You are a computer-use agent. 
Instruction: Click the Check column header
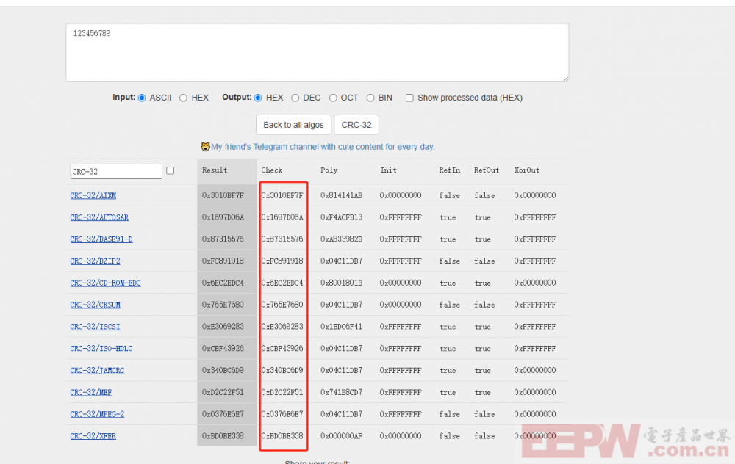[272, 170]
